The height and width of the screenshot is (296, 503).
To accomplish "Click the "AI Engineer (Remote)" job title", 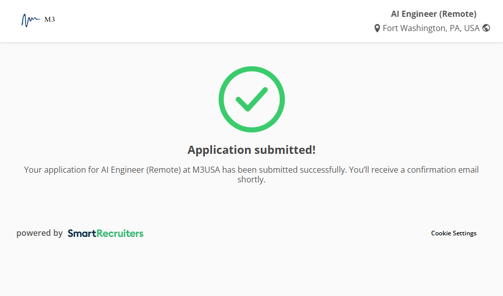I will pyautogui.click(x=433, y=14).
